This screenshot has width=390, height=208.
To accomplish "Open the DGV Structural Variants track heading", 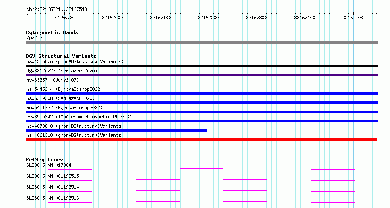I will pos(61,56).
